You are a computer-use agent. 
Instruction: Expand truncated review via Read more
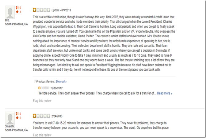tap(165, 93)
